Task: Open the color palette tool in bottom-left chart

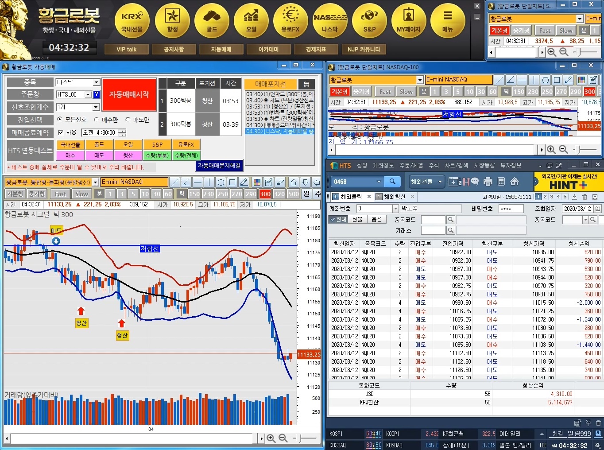Action: 257,182
